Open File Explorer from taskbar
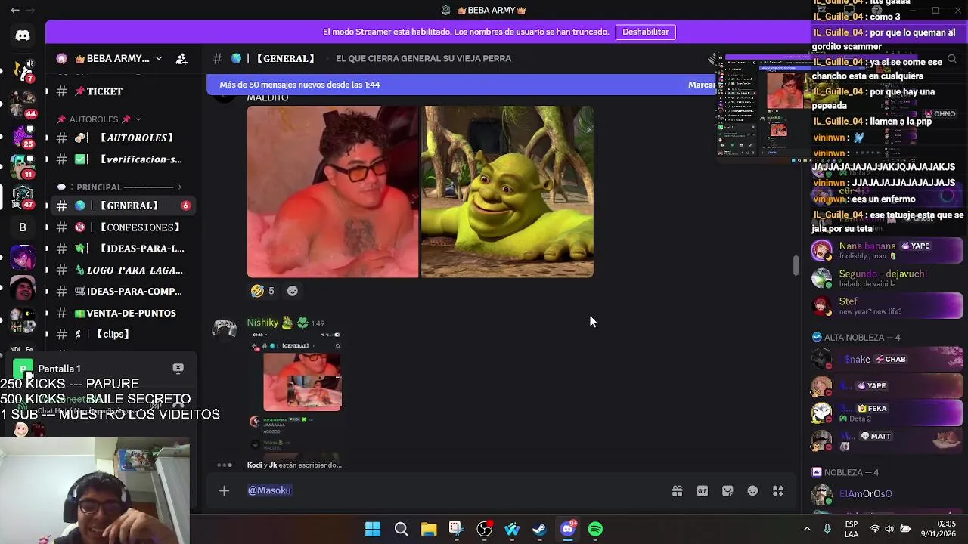 click(429, 530)
